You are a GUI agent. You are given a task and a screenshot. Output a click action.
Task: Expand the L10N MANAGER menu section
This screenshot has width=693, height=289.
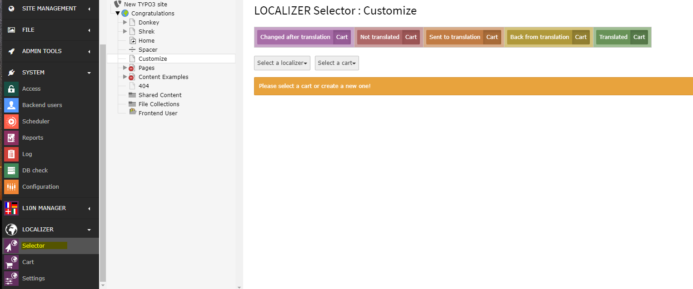point(89,208)
